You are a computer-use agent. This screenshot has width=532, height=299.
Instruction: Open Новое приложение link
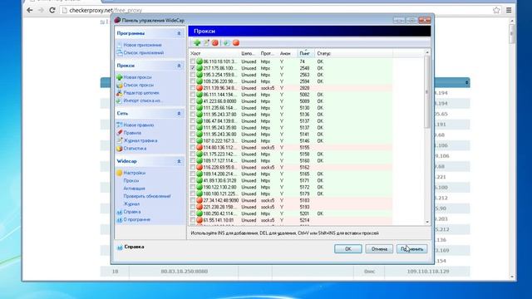[x=142, y=45]
